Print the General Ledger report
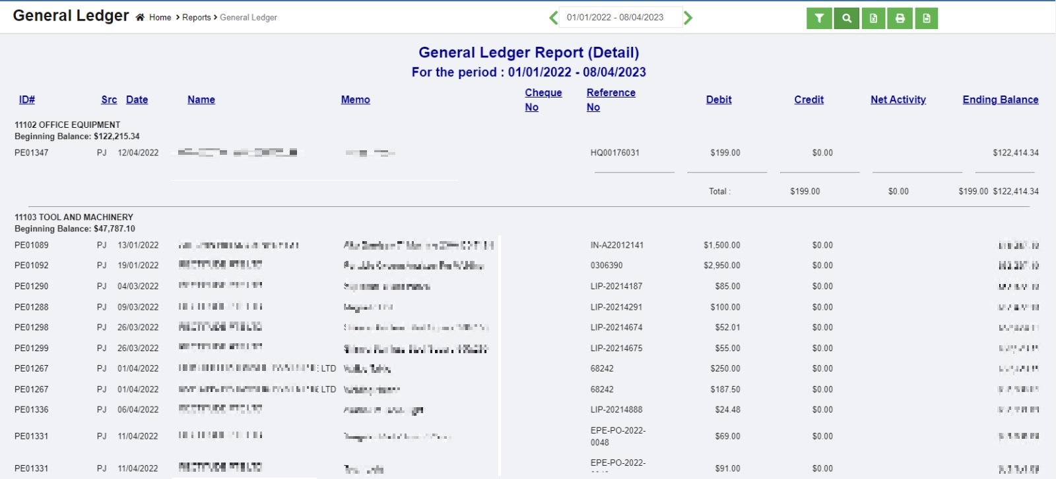Image resolution: width=1056 pixels, height=479 pixels. pyautogui.click(x=900, y=18)
